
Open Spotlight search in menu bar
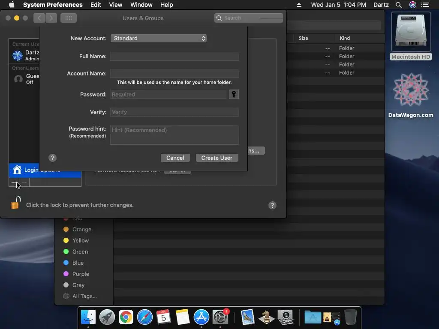pyautogui.click(x=399, y=5)
